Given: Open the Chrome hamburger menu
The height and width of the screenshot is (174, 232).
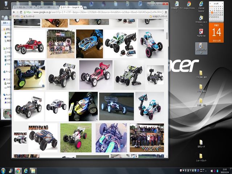Looking at the screenshot, I should tap(166, 12).
